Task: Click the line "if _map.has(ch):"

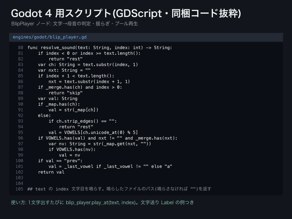Action: (59, 104)
